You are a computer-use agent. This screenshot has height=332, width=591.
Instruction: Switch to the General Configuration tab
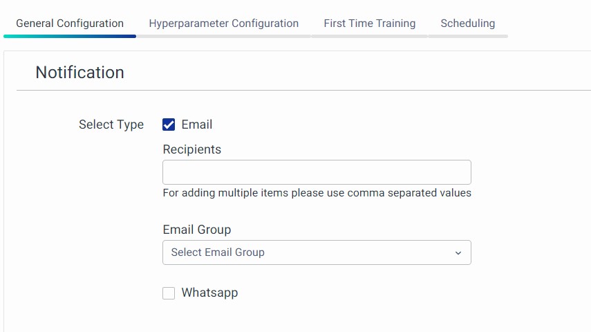70,23
